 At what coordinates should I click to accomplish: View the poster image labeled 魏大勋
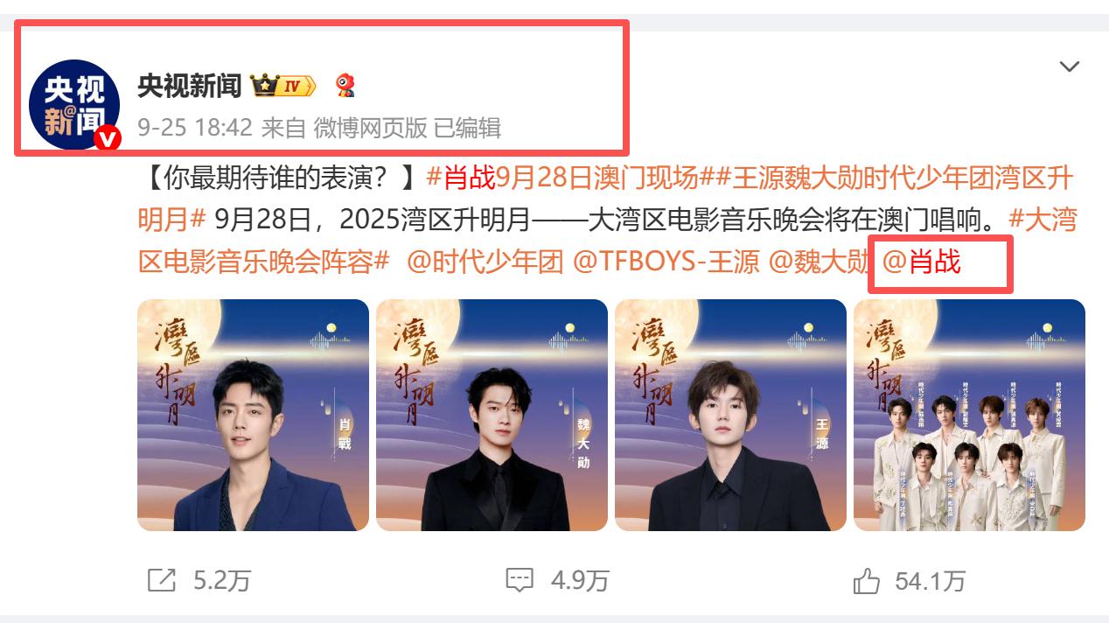492,415
